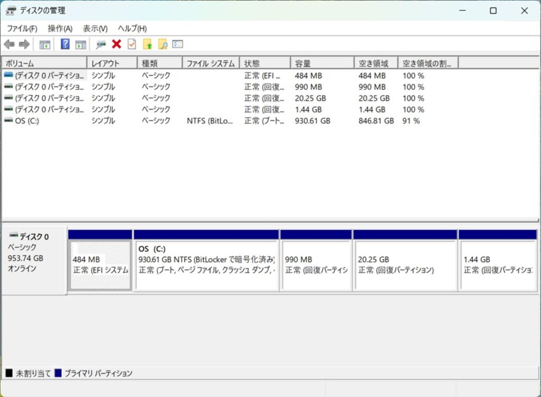Click the back arrow toolbar icon
Image resolution: width=541 pixels, height=397 pixels.
coord(9,44)
